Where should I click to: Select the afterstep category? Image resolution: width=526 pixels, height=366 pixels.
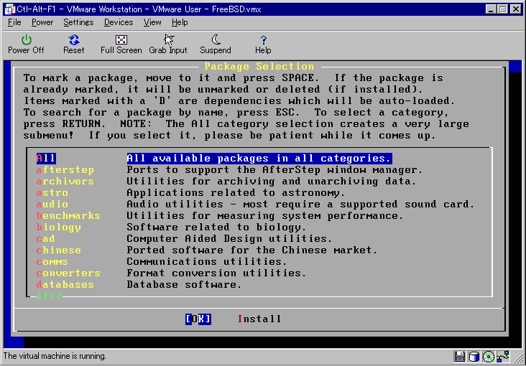[x=65, y=170]
